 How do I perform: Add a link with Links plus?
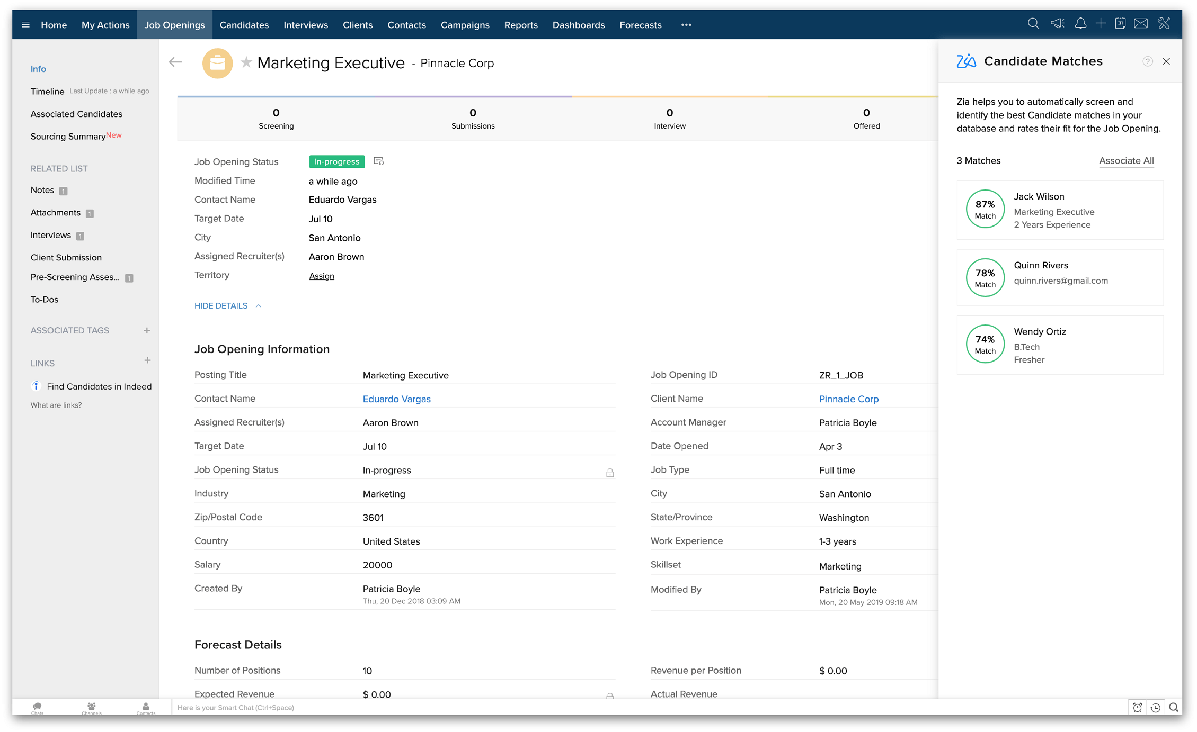(x=147, y=360)
